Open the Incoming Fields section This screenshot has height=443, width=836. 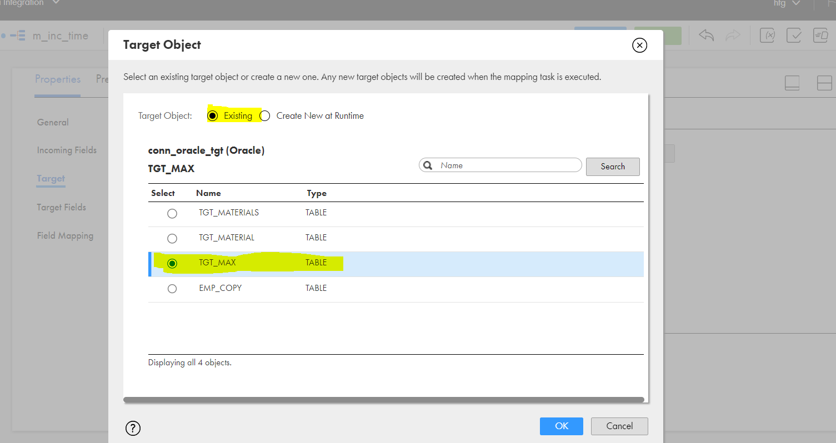[67, 150]
